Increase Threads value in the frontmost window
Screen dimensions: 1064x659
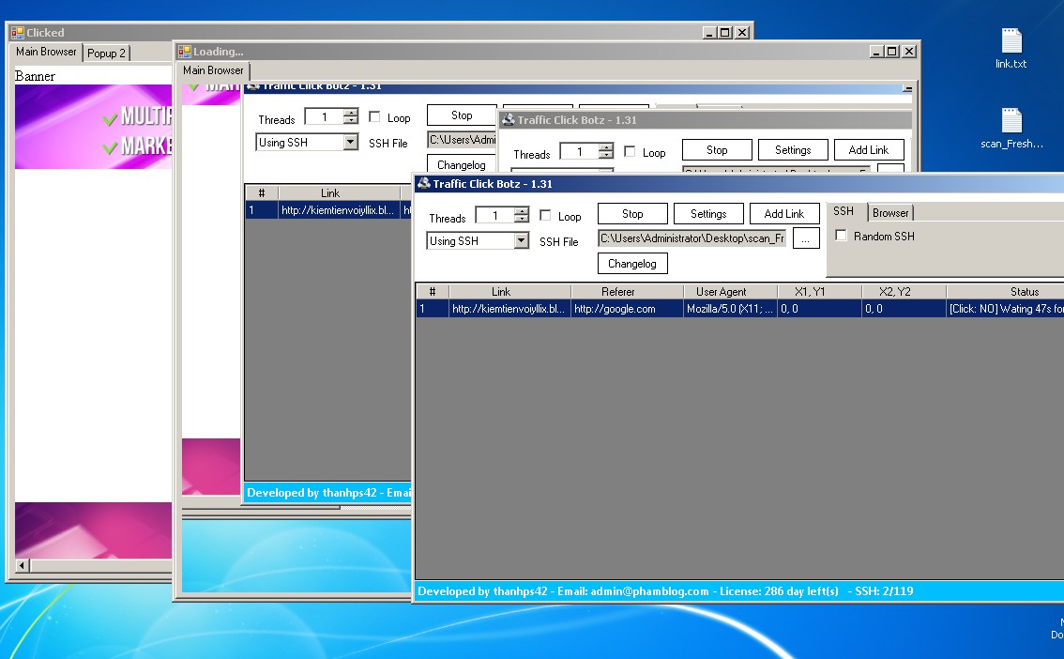coord(521,212)
